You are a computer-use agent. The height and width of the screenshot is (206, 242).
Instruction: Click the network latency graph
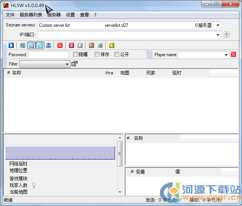(60, 153)
